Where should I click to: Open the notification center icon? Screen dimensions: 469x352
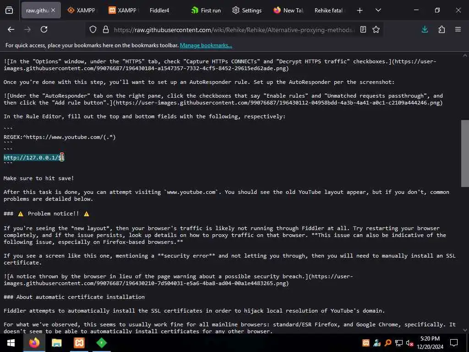point(454,343)
